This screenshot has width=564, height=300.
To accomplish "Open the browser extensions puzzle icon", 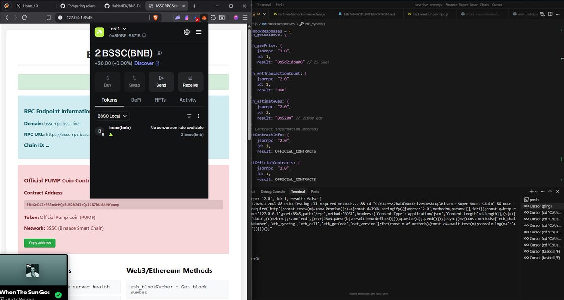I will click(x=213, y=17).
